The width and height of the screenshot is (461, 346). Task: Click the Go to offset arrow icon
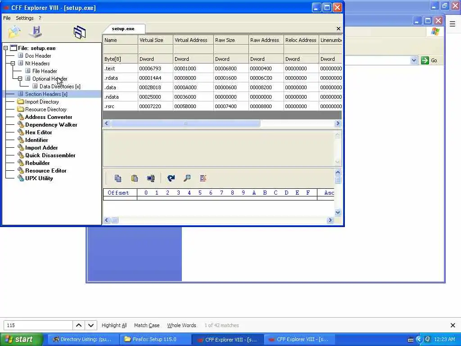point(171,178)
